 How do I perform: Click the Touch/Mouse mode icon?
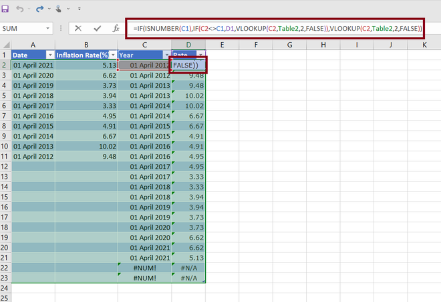click(x=59, y=9)
